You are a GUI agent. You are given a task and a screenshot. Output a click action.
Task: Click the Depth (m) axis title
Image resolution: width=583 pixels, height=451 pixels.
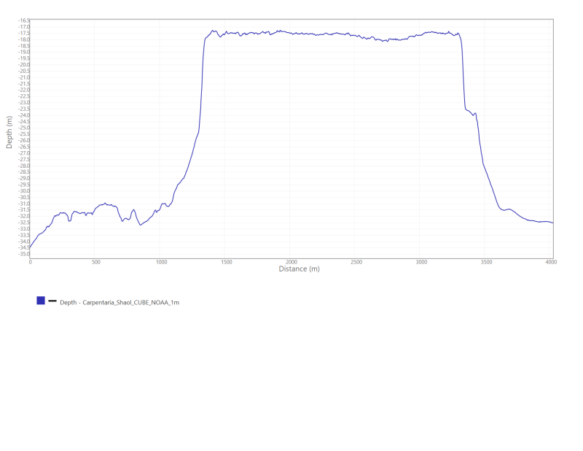pyautogui.click(x=9, y=132)
